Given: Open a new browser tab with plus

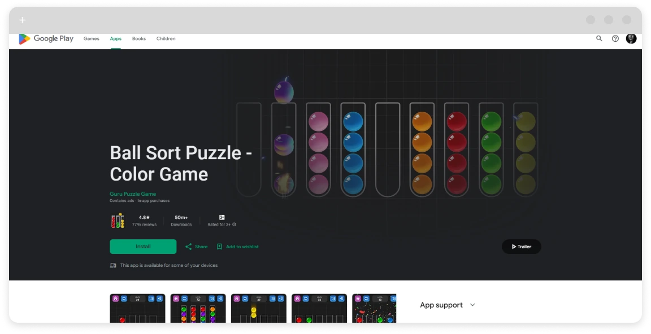Looking at the screenshot, I should click(23, 20).
